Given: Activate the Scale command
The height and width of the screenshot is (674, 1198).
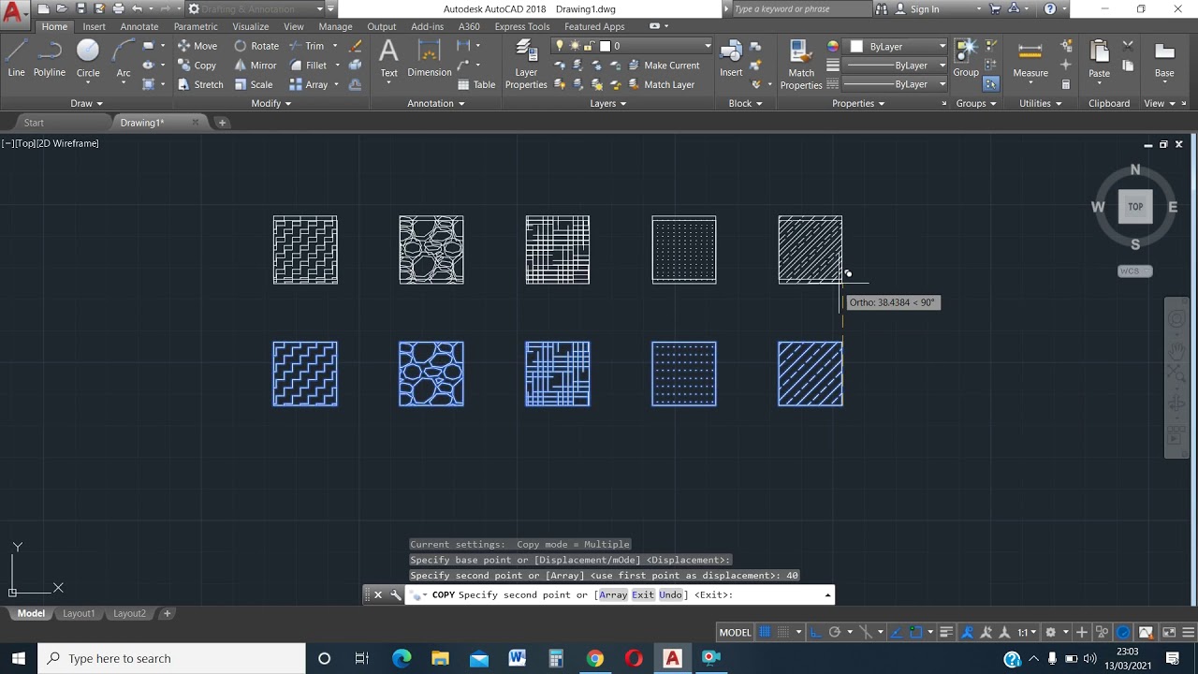Looking at the screenshot, I should point(253,84).
